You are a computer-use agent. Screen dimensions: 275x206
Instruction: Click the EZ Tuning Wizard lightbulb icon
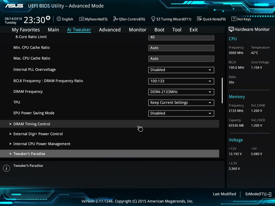coord(153,19)
